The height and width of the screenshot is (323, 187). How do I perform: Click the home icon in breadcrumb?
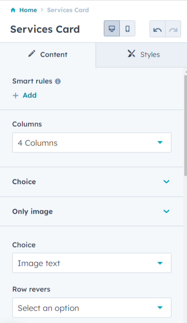pos(13,10)
